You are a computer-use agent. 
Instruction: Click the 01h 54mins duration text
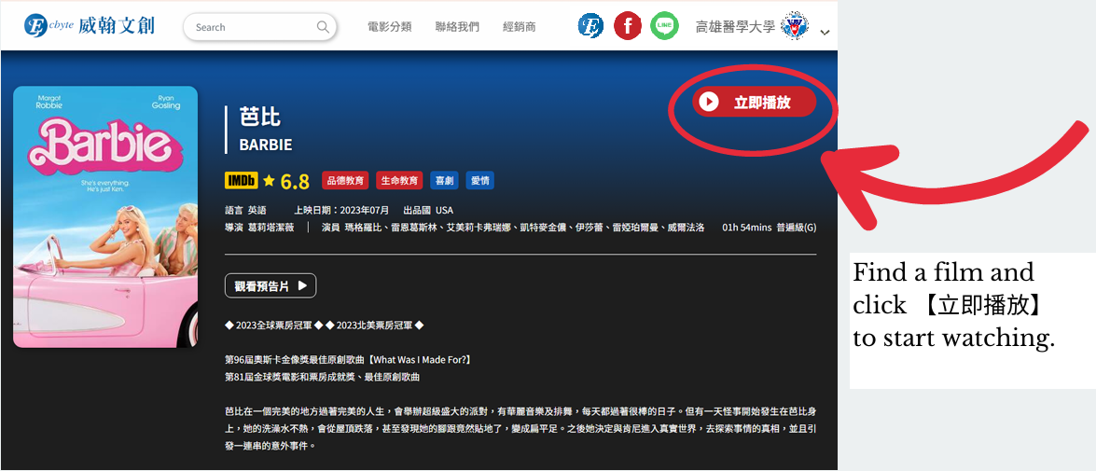[x=746, y=228]
